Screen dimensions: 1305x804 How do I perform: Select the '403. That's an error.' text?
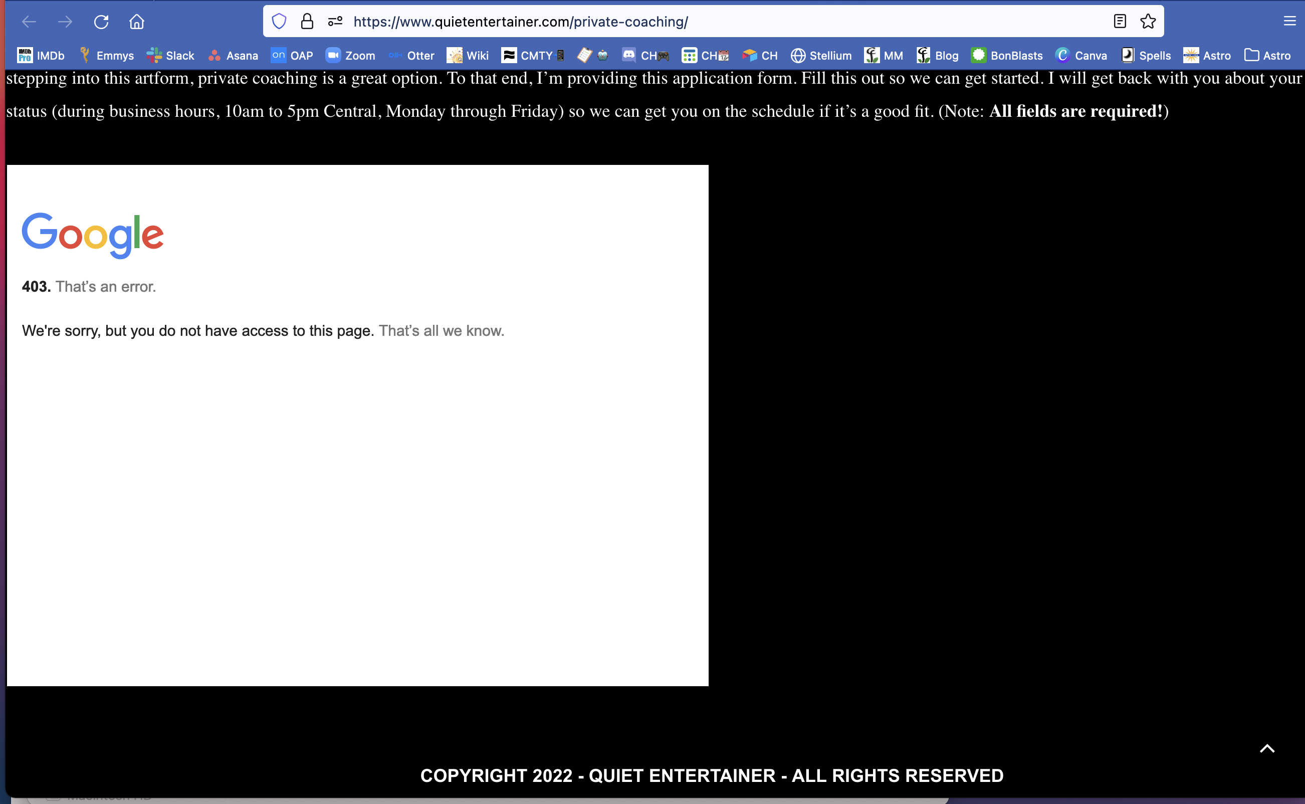(89, 287)
